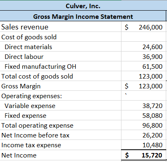Click the Direct labour label cell
167x162 pixels.
(60, 56)
